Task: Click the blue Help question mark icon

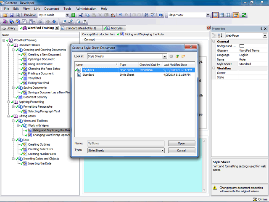Action: click(x=161, y=15)
